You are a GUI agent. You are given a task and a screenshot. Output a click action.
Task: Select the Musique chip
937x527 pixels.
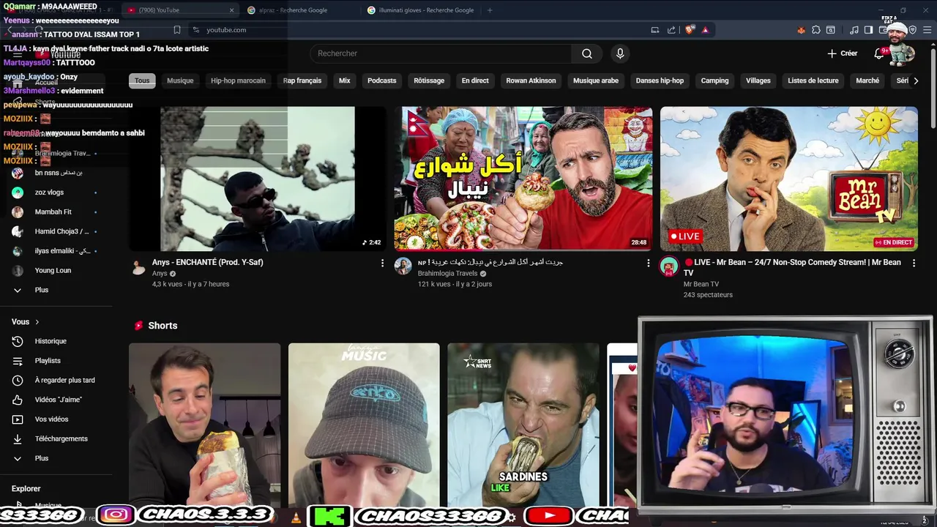pyautogui.click(x=180, y=81)
